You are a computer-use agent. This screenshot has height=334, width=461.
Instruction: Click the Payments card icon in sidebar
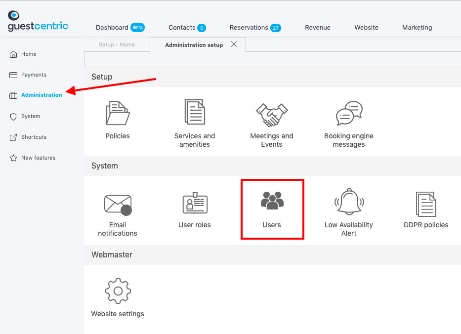(x=13, y=75)
